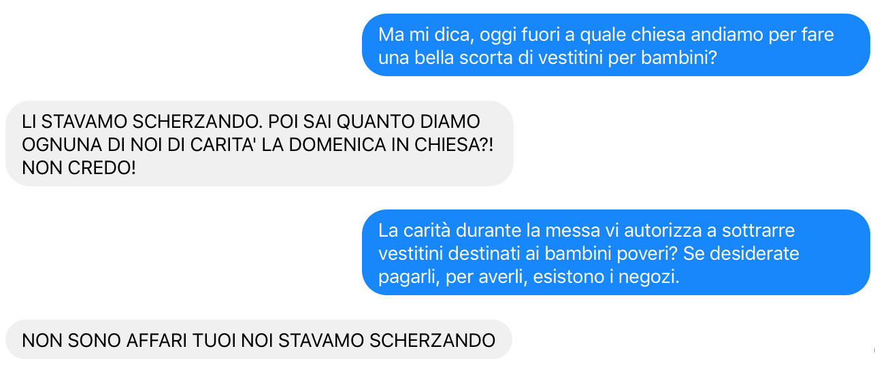Image resolution: width=875 pixels, height=370 pixels.
Task: Click the words "NON CREDO!"
Action: pos(79,167)
